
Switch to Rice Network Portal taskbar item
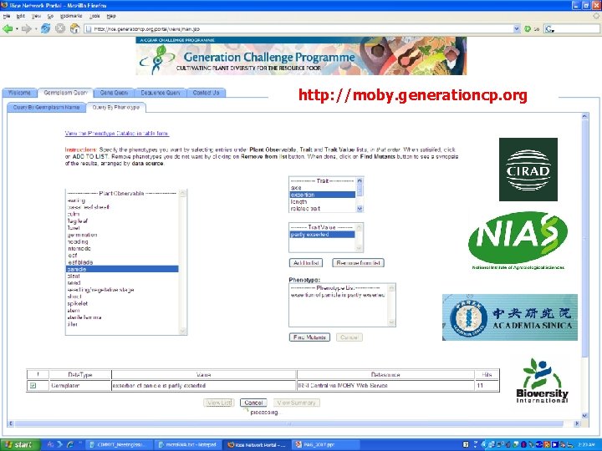coord(257,445)
